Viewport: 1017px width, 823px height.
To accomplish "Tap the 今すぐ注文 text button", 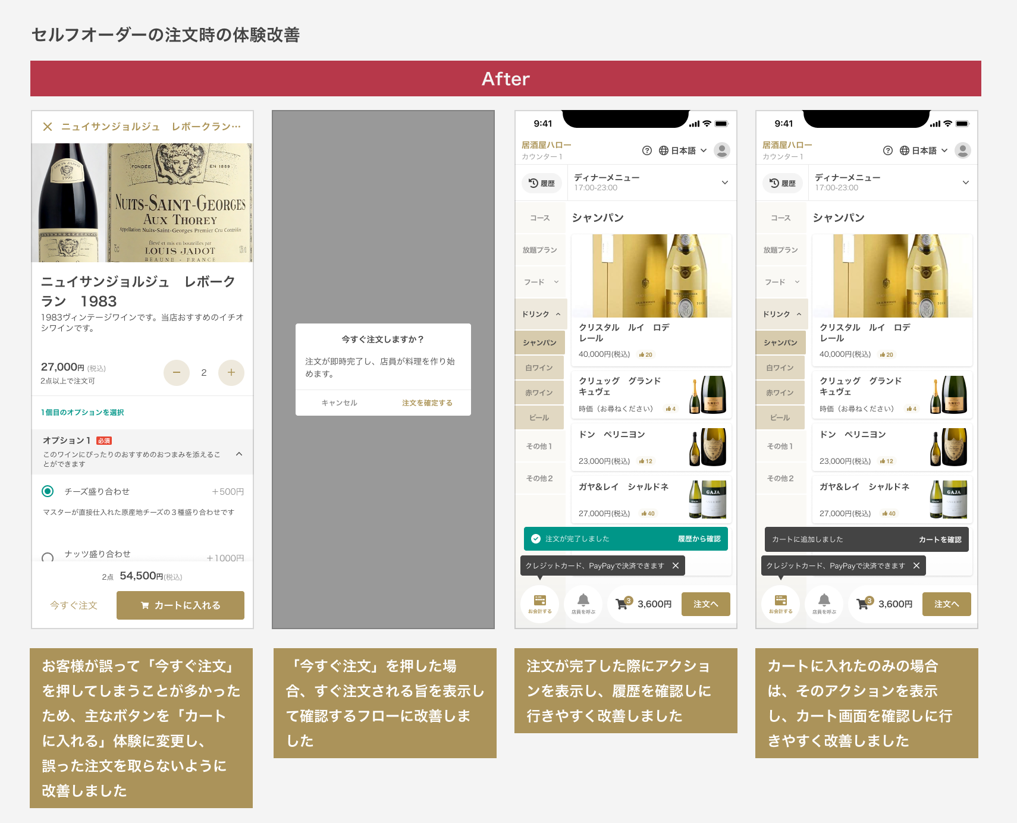I will (x=74, y=605).
